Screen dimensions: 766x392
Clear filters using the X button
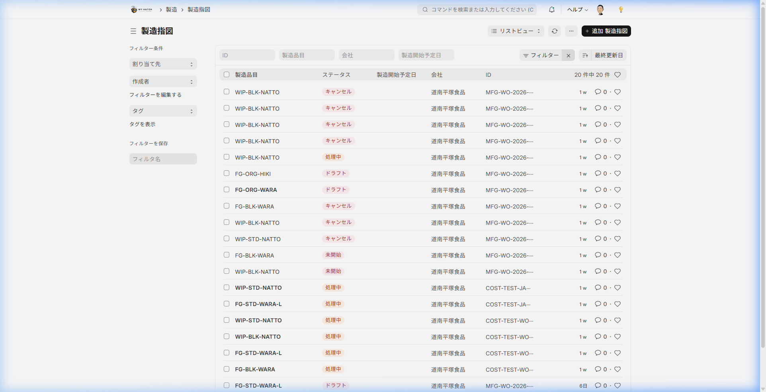569,56
